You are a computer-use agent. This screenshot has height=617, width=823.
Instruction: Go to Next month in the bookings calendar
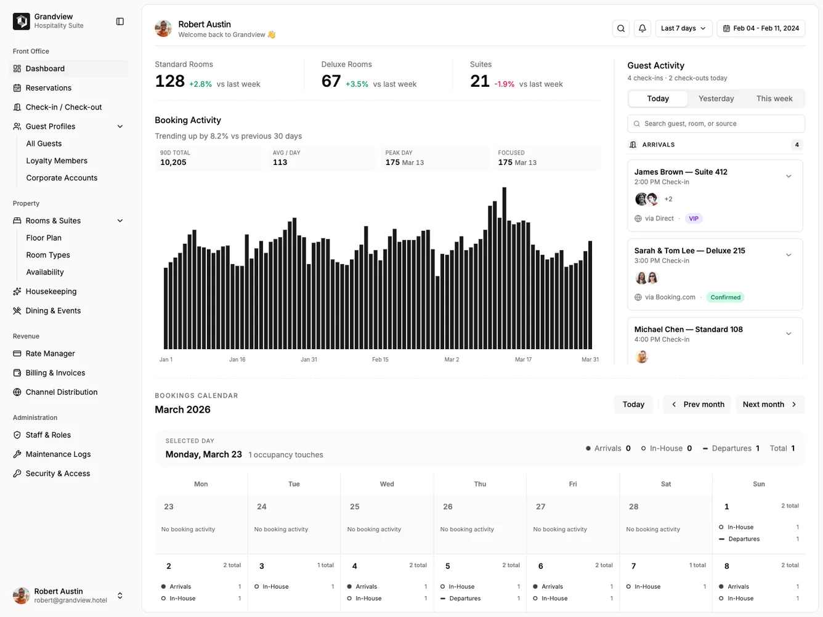point(769,404)
